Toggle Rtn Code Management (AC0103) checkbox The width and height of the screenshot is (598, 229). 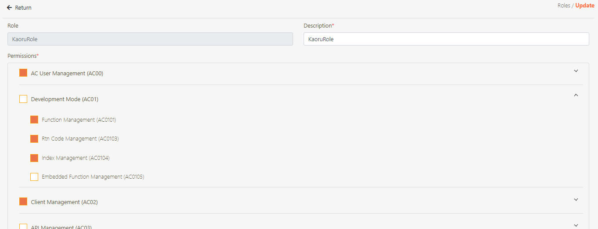(34, 139)
